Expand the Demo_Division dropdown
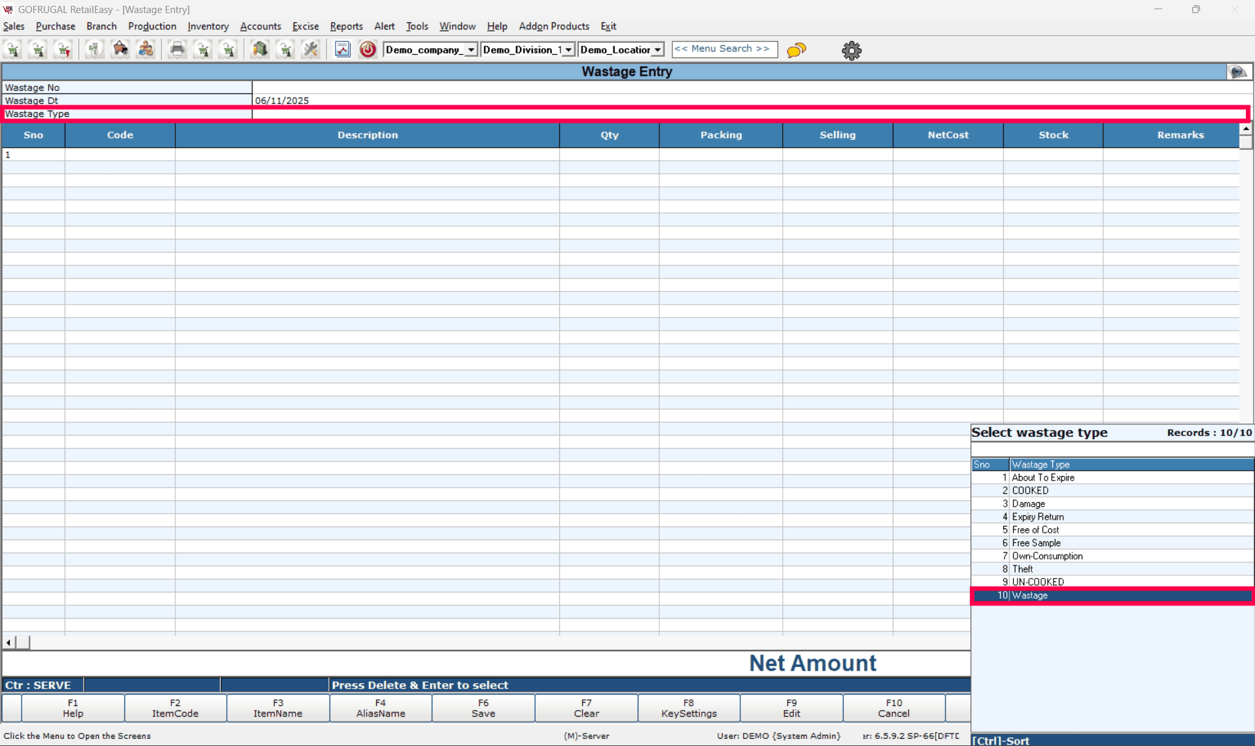This screenshot has width=1255, height=746. [568, 50]
